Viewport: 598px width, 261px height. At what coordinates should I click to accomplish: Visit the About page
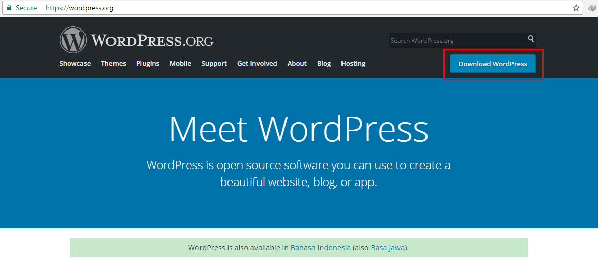click(x=297, y=63)
